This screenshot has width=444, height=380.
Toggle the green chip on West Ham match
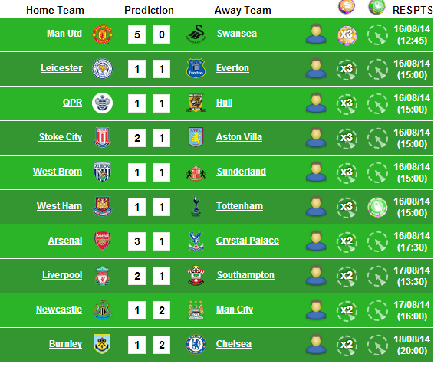click(377, 208)
